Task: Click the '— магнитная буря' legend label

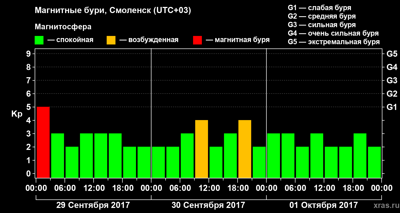Action: [x=238, y=40]
